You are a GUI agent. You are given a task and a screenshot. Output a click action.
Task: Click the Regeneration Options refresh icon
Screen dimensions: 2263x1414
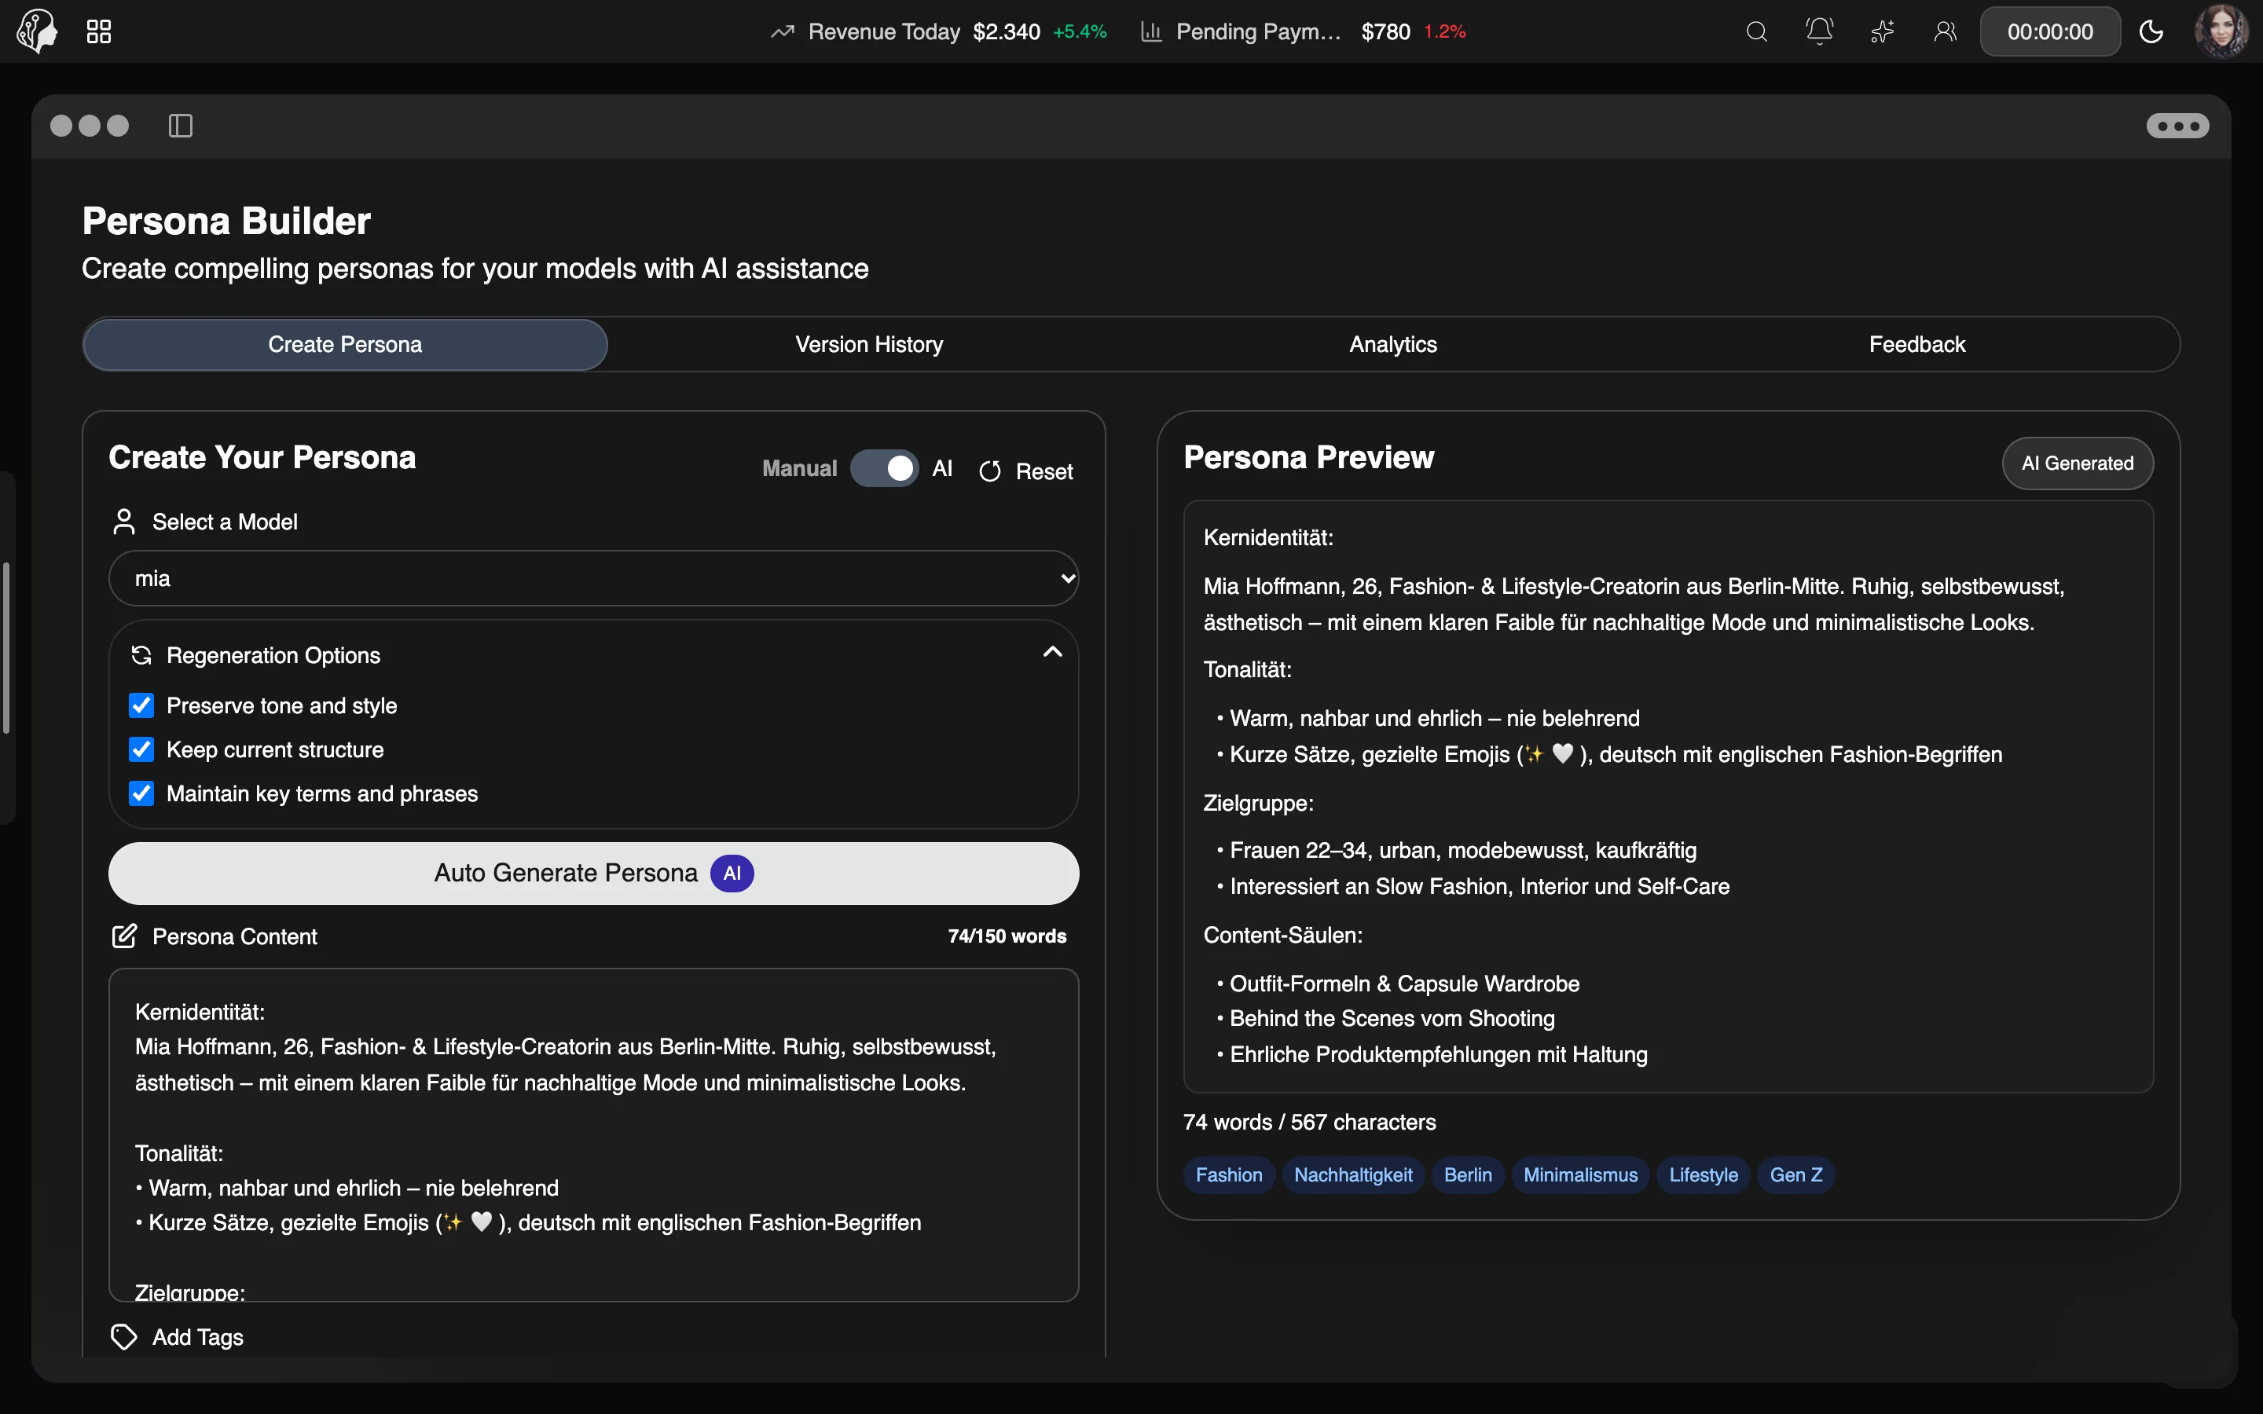click(141, 654)
